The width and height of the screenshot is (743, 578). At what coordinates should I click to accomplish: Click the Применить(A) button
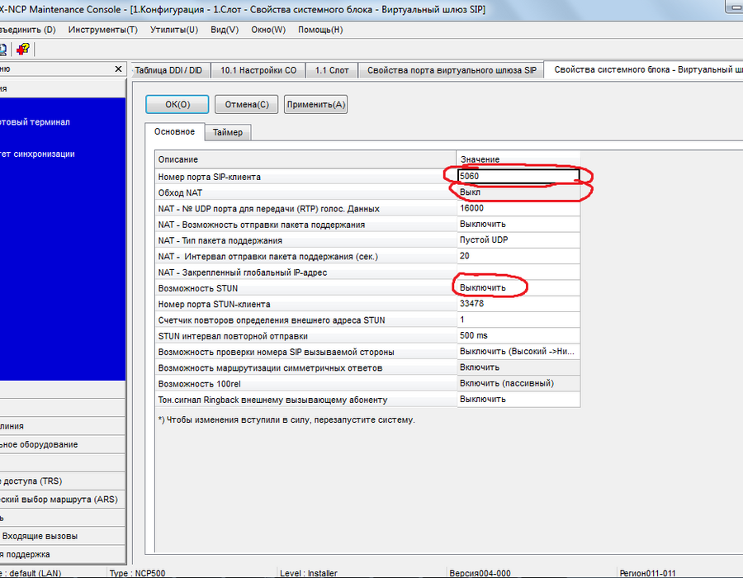pos(315,104)
